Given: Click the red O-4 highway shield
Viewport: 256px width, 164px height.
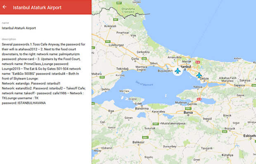Looking at the screenshot, I should coord(197,62).
